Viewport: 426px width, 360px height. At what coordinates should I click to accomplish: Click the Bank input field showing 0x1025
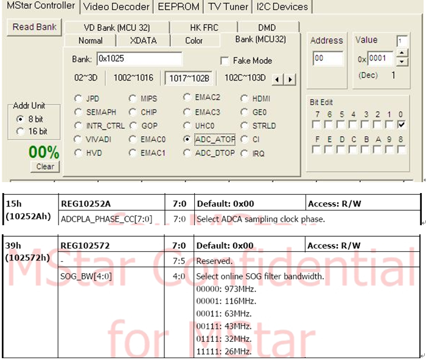(x=139, y=58)
